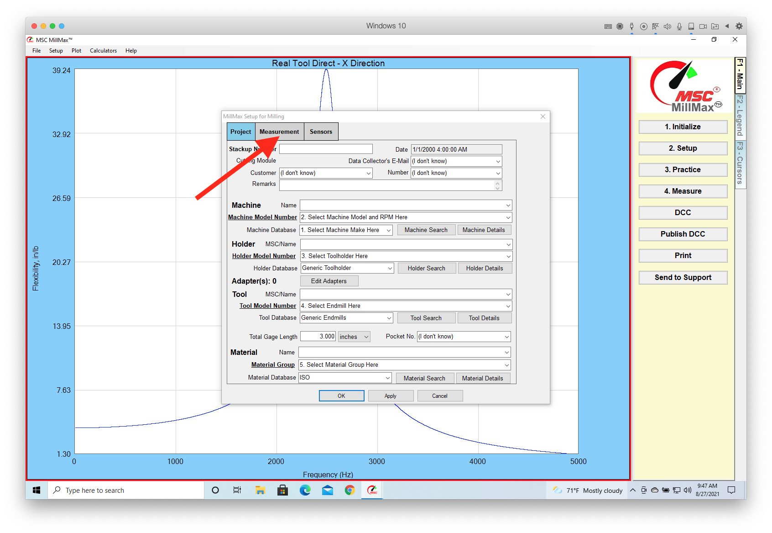The width and height of the screenshot is (772, 533).
Task: Open the Plot menu
Action: [76, 51]
